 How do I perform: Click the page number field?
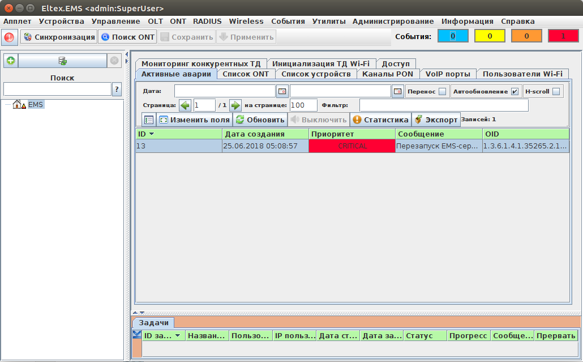[204, 105]
